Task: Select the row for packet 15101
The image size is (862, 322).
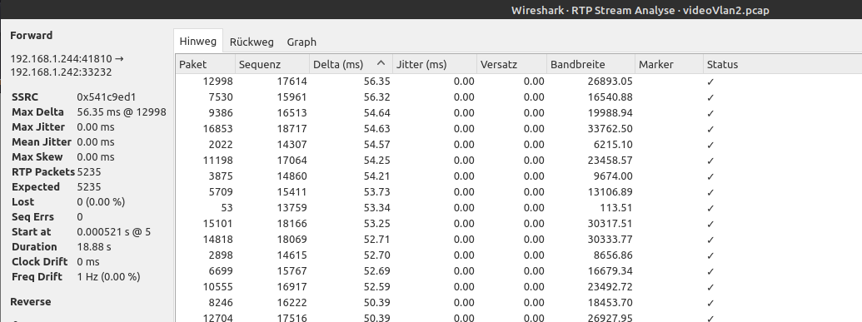Action: click(518, 224)
